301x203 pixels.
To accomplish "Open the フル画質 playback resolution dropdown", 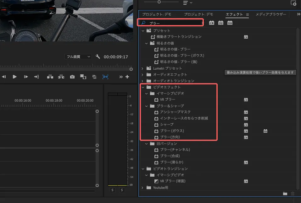I will point(78,57).
